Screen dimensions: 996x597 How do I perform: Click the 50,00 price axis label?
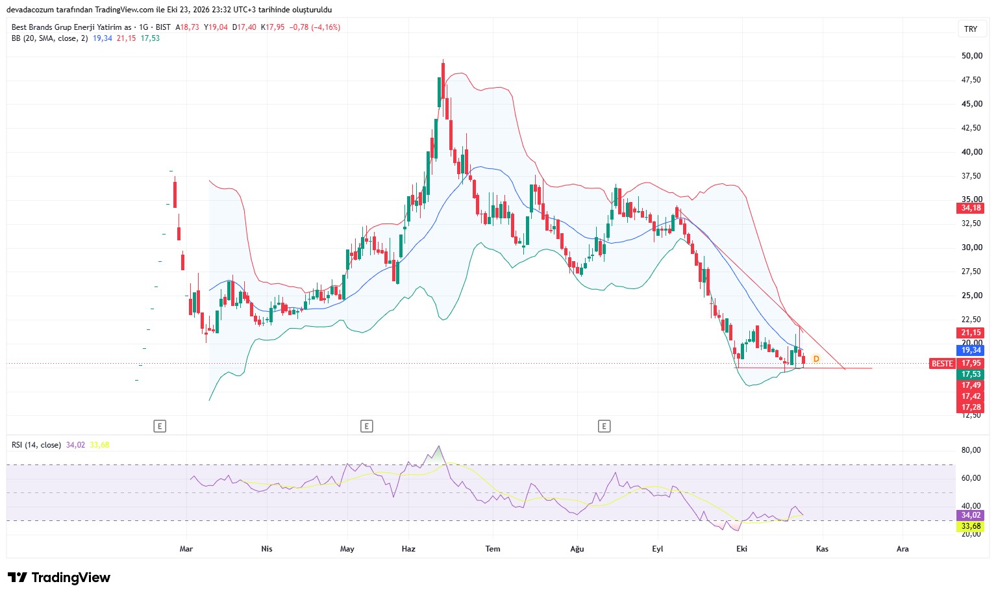point(971,56)
